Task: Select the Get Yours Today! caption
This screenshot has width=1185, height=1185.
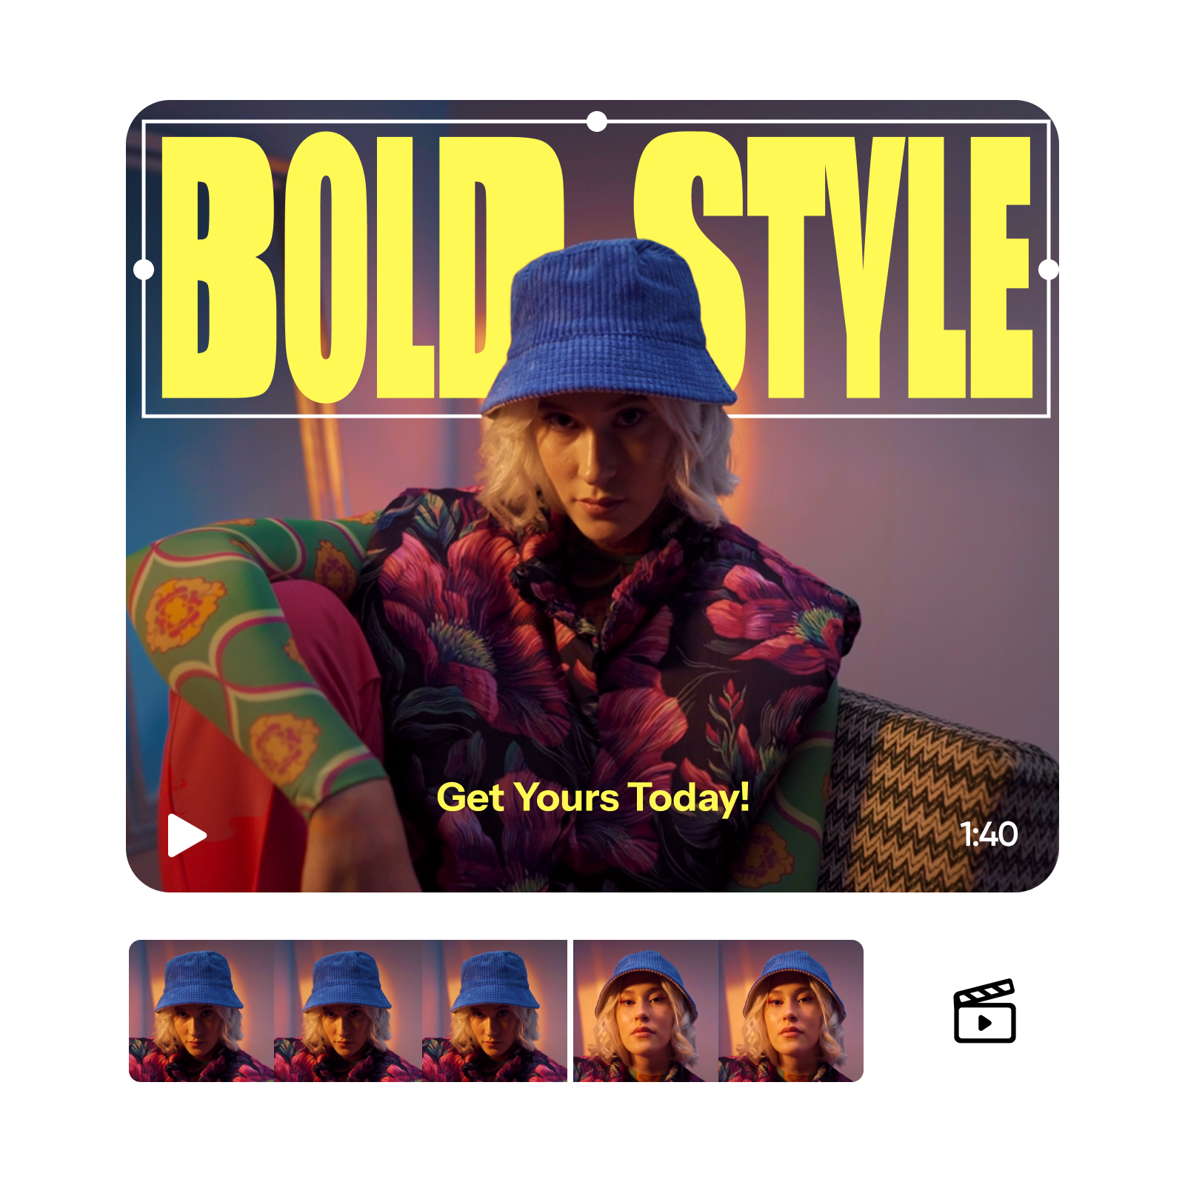Action: point(592,798)
